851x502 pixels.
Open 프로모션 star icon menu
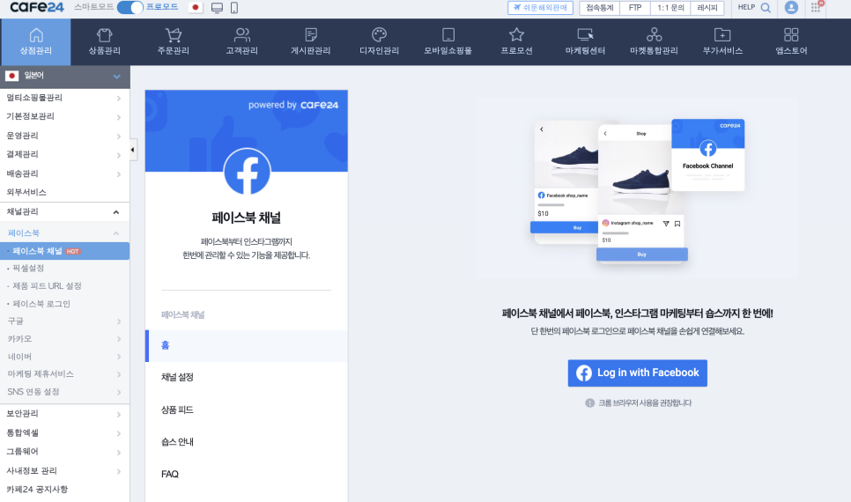[516, 41]
